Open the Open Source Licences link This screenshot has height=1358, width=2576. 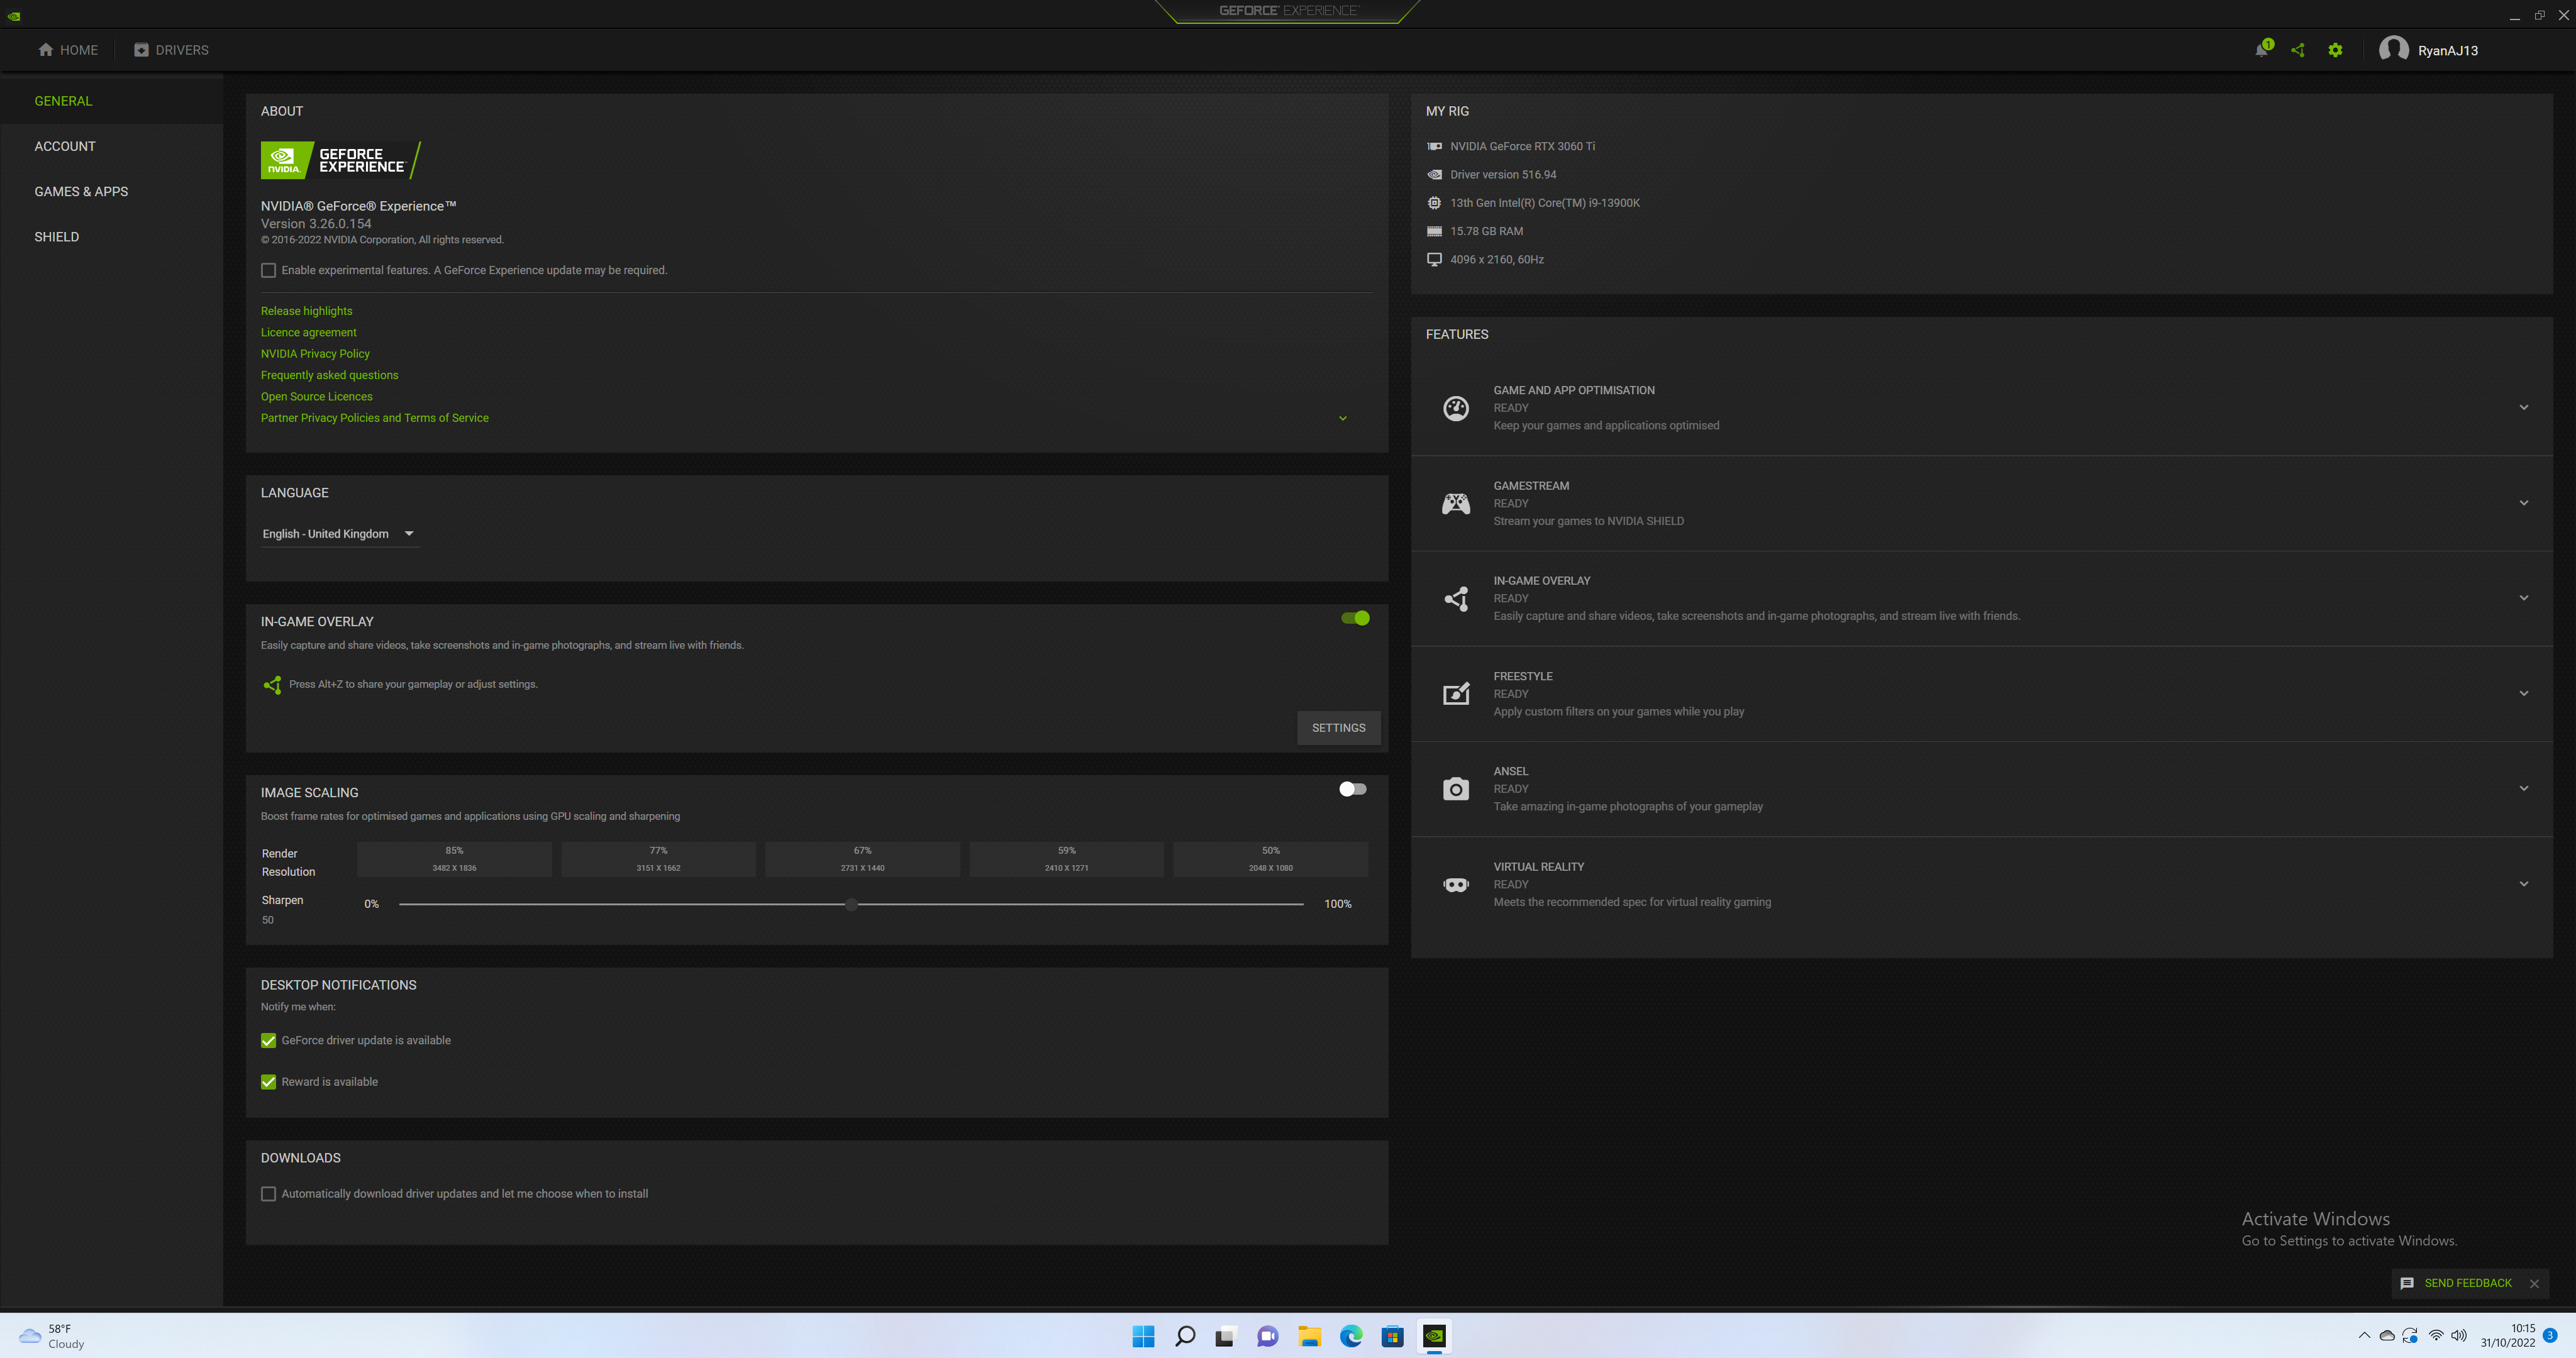316,397
